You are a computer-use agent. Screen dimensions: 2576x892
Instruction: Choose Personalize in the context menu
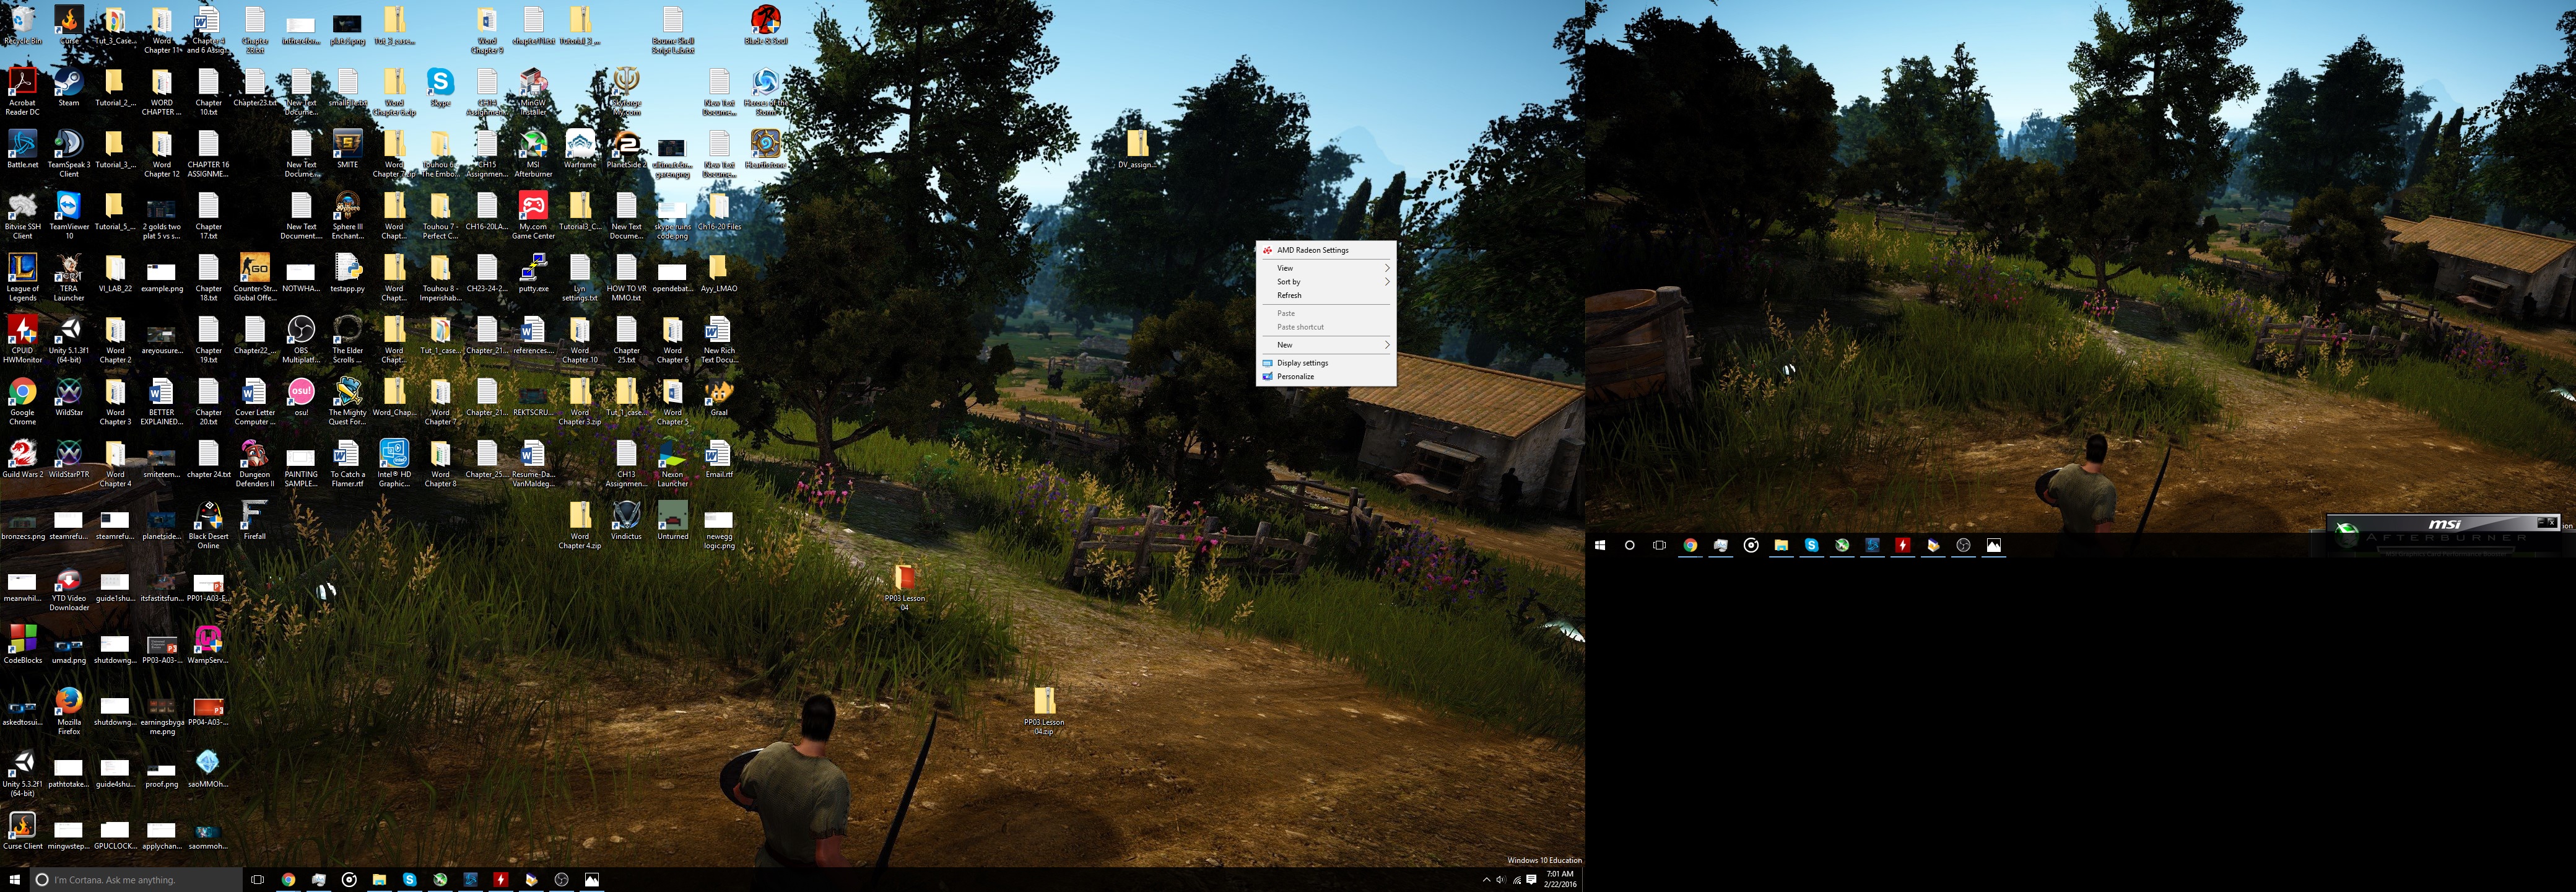pos(1295,377)
